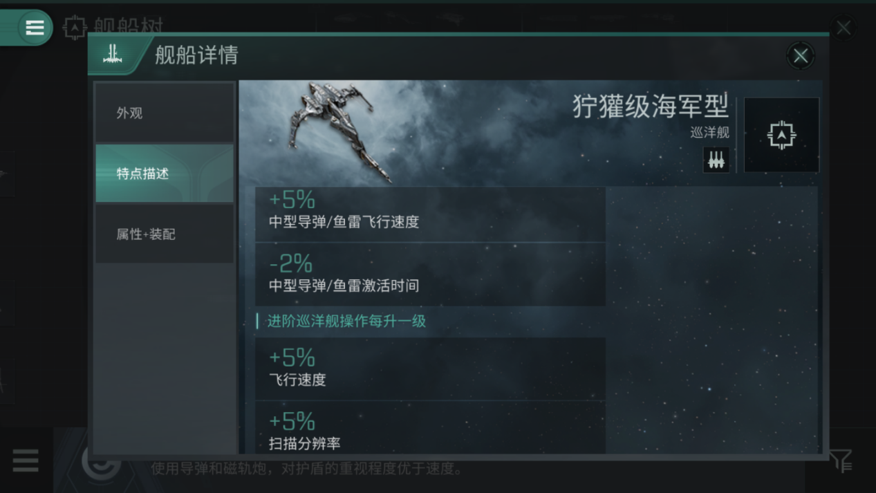Click the ship tree icon beside 舰船树
876x493 pixels.
75,28
